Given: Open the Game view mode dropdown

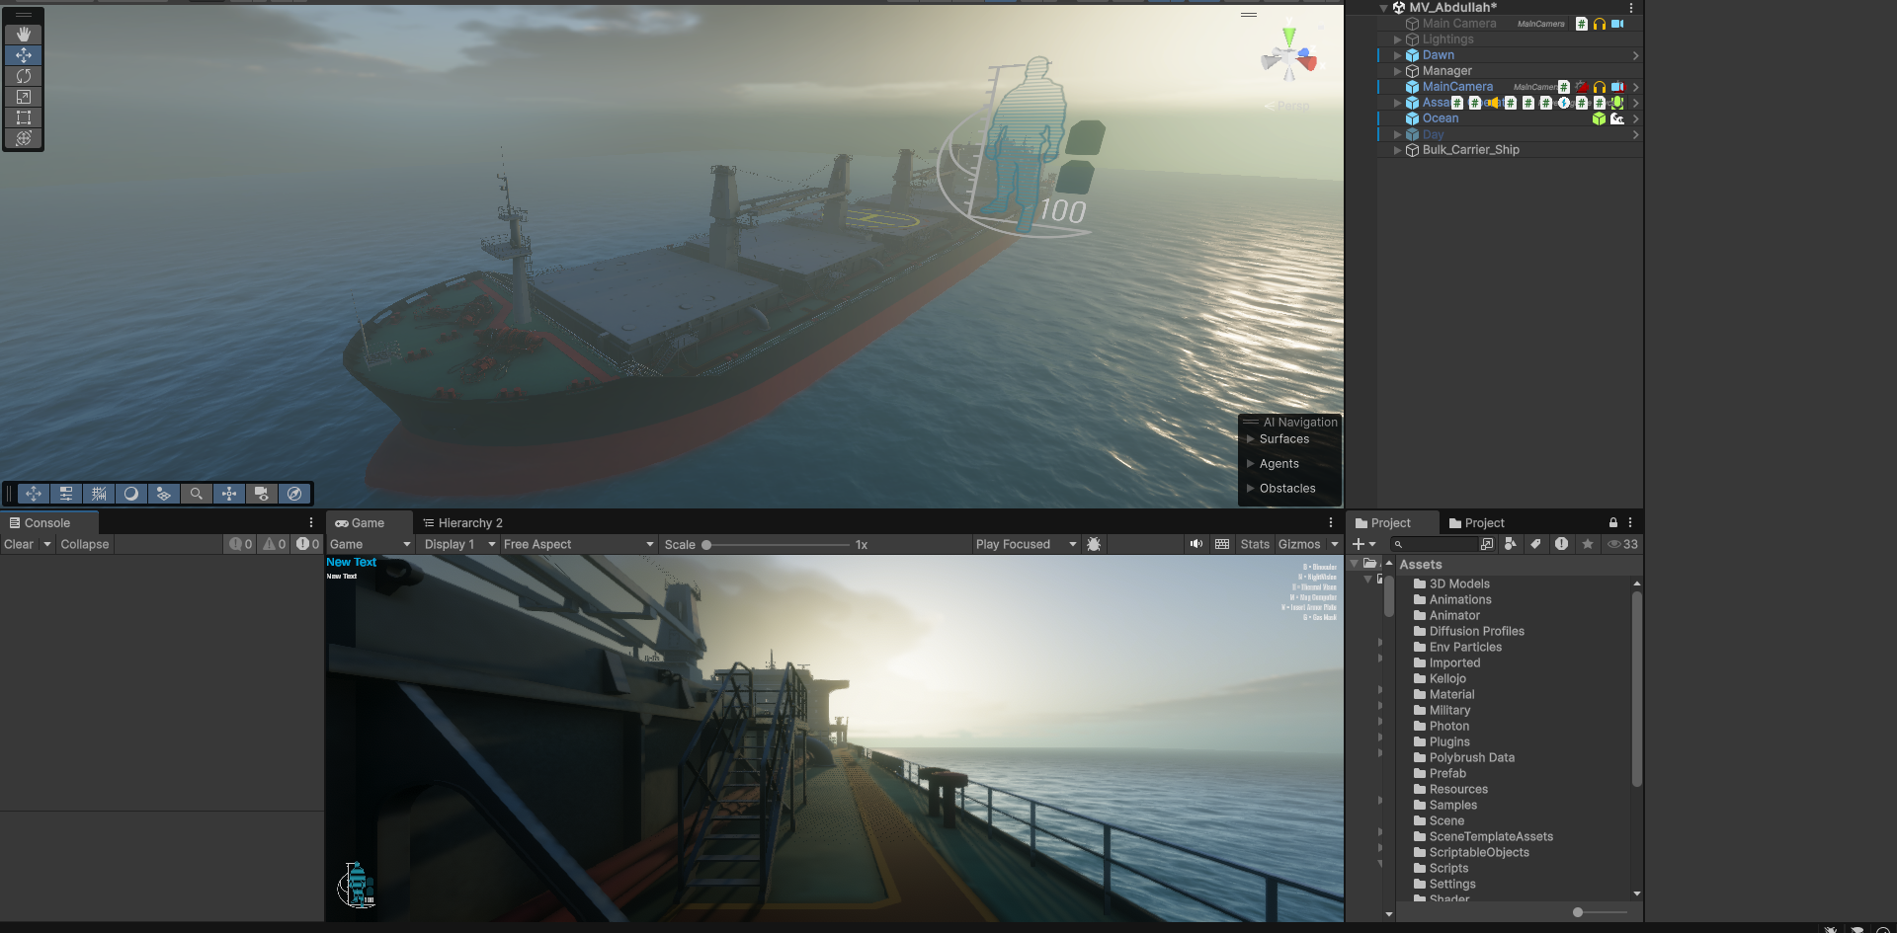Looking at the screenshot, I should [371, 544].
